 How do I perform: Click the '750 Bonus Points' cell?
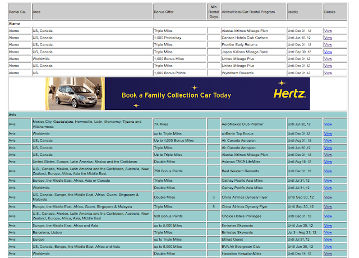tap(179, 171)
